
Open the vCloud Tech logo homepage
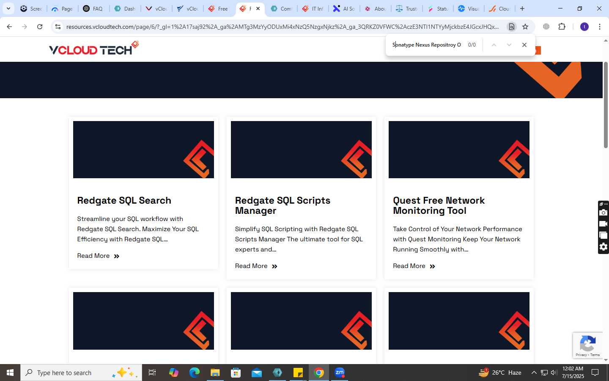[x=94, y=48]
